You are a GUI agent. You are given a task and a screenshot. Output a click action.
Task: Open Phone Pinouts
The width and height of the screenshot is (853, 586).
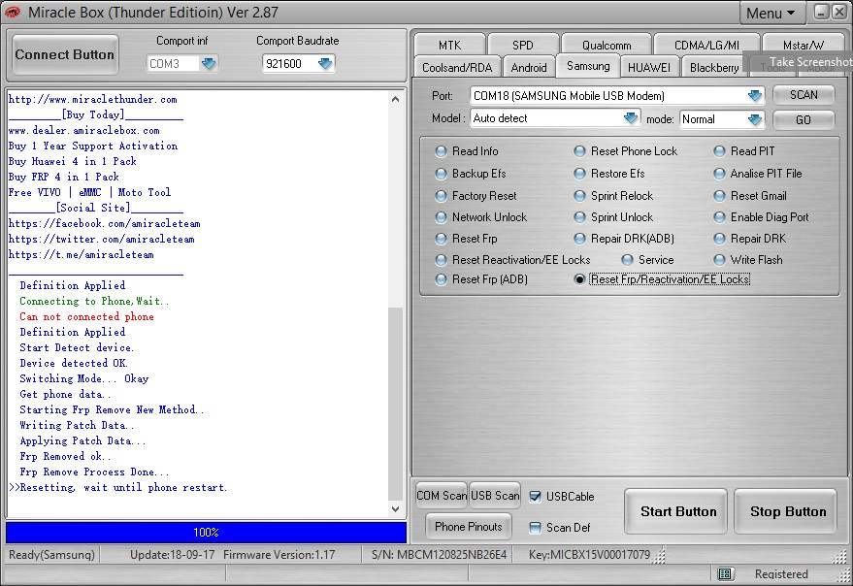tap(469, 526)
